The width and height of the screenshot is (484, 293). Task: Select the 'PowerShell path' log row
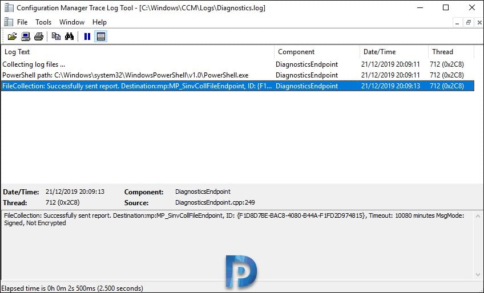click(237, 75)
